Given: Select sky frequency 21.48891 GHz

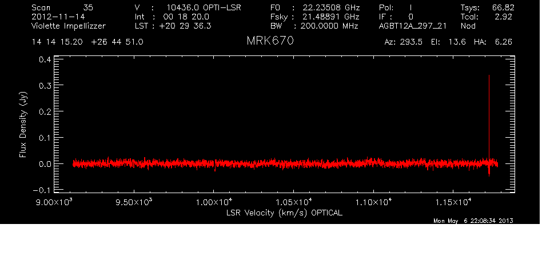Looking at the screenshot, I should (331, 17).
